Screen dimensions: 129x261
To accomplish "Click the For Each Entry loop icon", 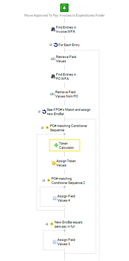I will (56, 45).
